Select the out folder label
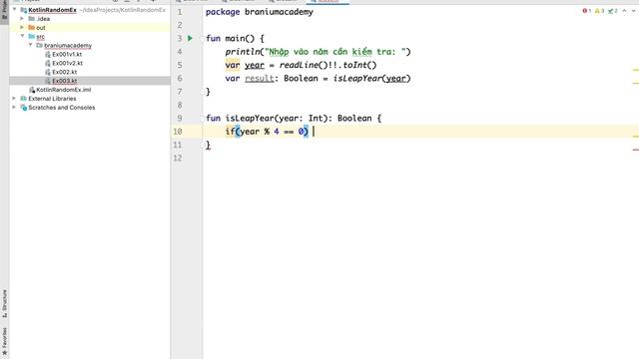The width and height of the screenshot is (639, 359). point(41,28)
